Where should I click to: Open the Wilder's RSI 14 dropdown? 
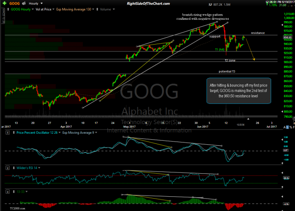coord(39,168)
